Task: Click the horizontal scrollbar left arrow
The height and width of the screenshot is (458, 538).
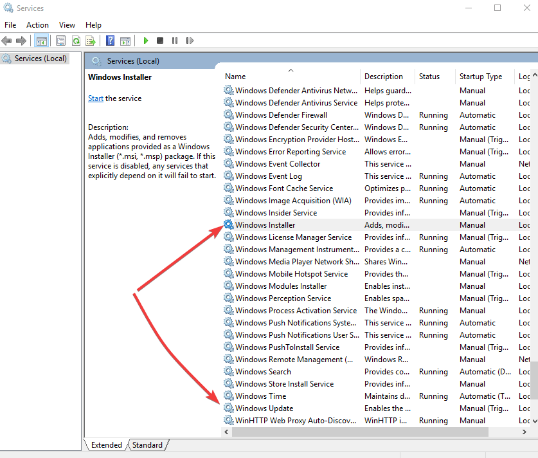Action: pyautogui.click(x=226, y=432)
